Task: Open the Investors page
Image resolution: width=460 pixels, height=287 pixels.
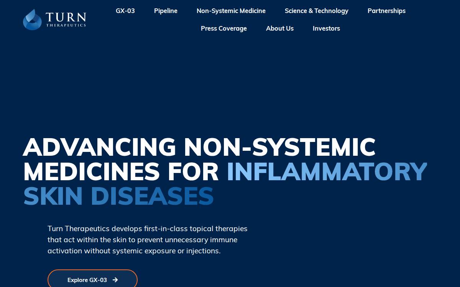Action: [x=326, y=28]
